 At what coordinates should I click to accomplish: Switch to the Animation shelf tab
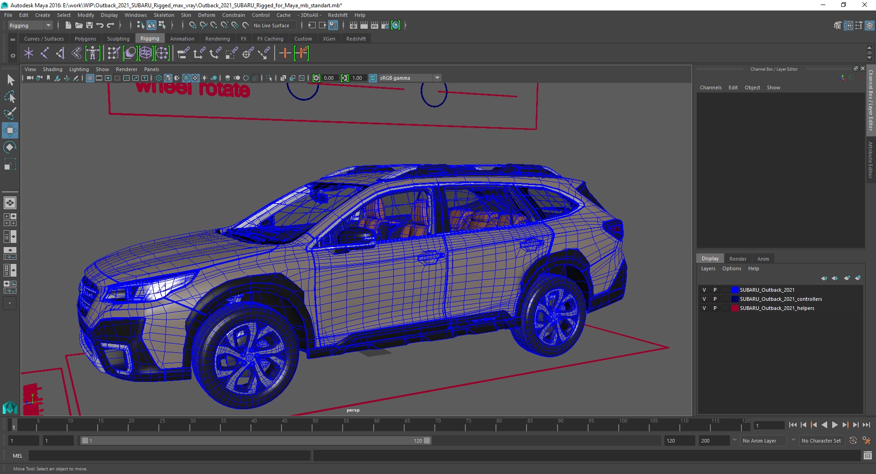point(182,39)
